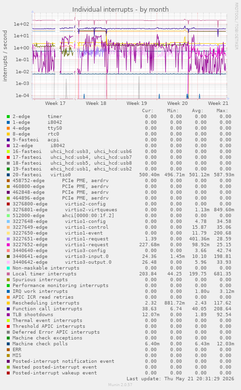241x390 pixels.
Task: Click the 881.72m min for Rescheduling interrupts
Action: 175,303
